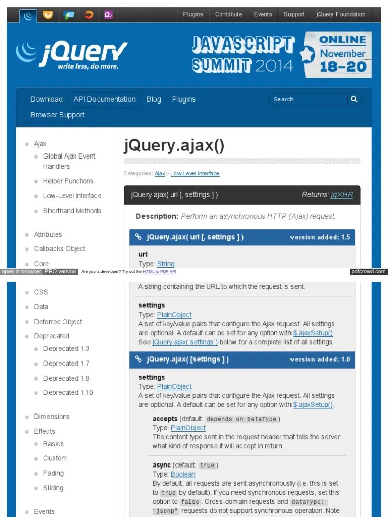Open Custom under Effects
The width and height of the screenshot is (388, 517).
[55, 458]
